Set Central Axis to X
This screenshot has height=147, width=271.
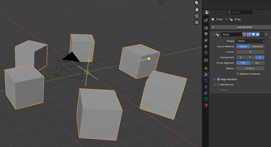241,57
